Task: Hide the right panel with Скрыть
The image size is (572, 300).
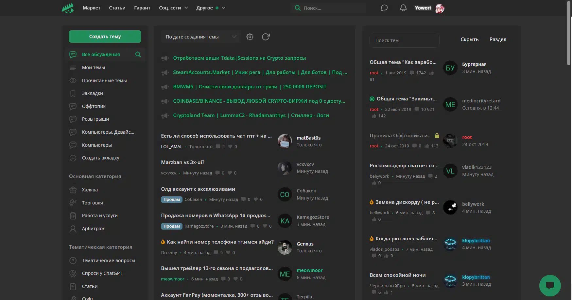Action: pos(469,39)
